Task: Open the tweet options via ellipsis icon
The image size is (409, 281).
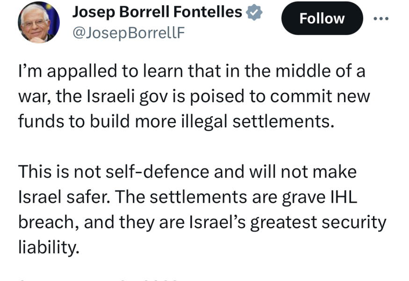Action: pyautogui.click(x=382, y=18)
